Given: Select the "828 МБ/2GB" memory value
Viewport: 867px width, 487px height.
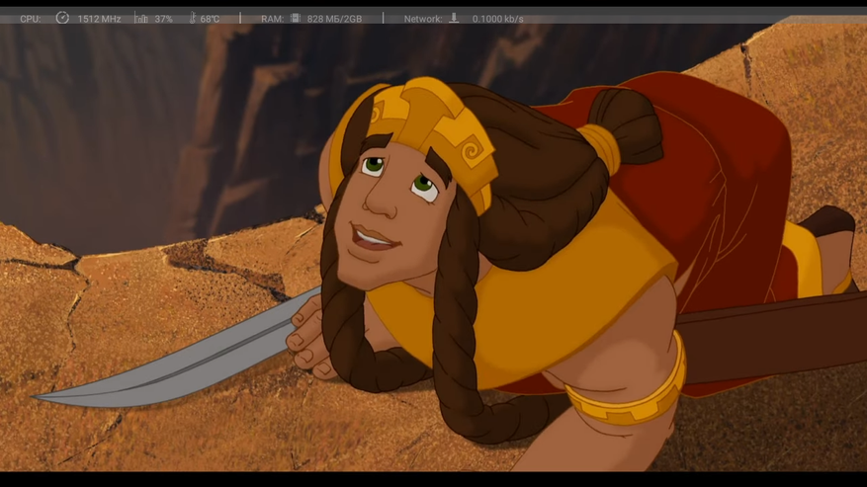Looking at the screenshot, I should 334,19.
